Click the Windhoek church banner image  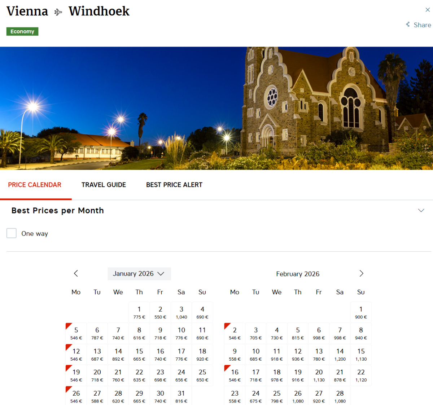tap(216, 108)
